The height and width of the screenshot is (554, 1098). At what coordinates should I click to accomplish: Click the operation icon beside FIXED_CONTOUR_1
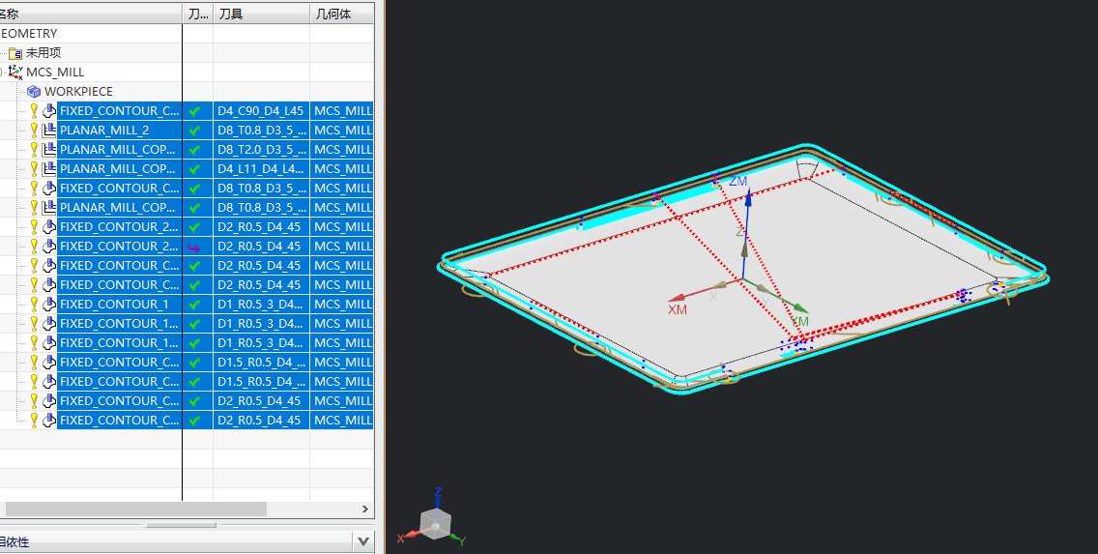click(49, 305)
